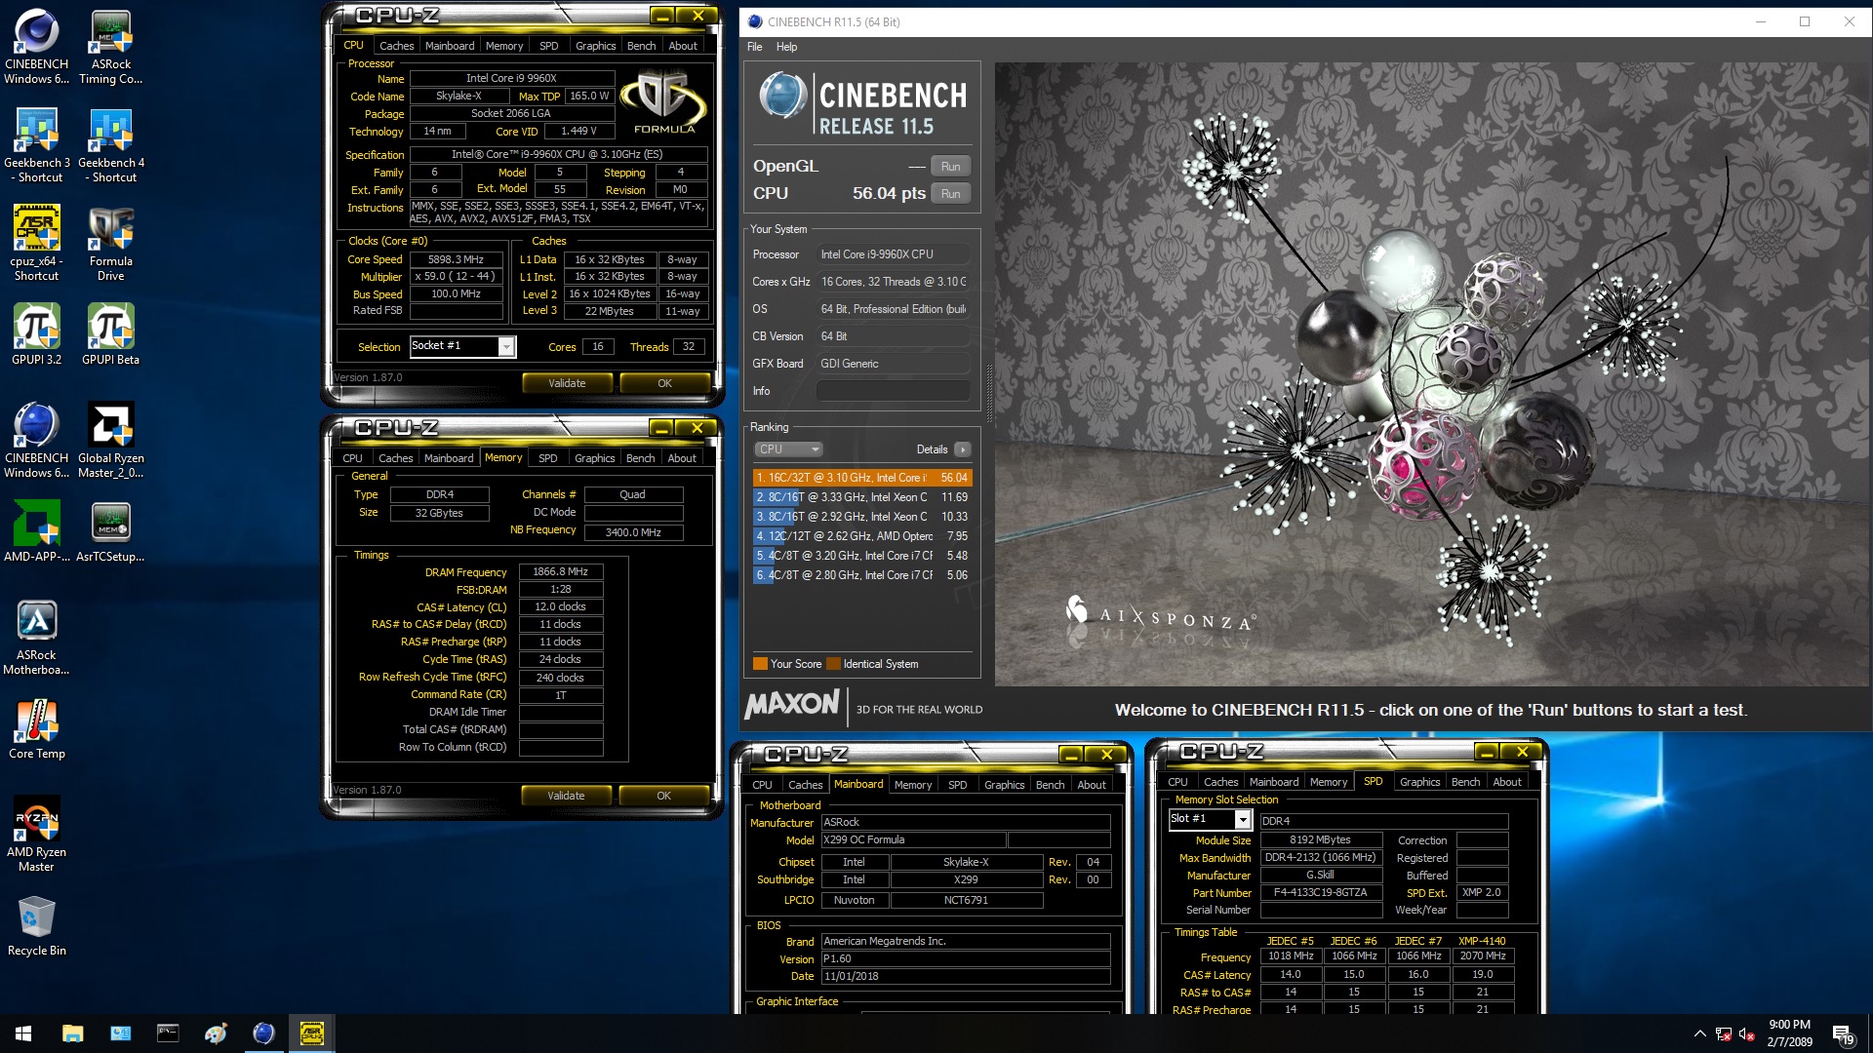
Task: Switch to Mainboard tab in top CPU-Z window
Action: click(x=450, y=46)
